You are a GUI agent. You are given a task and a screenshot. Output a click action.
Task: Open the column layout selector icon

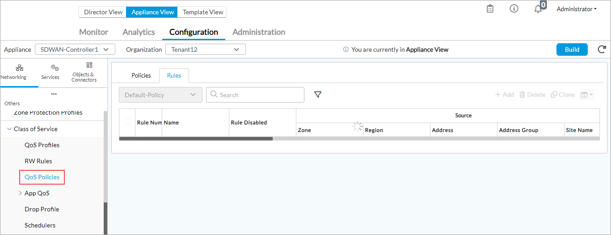click(x=586, y=95)
